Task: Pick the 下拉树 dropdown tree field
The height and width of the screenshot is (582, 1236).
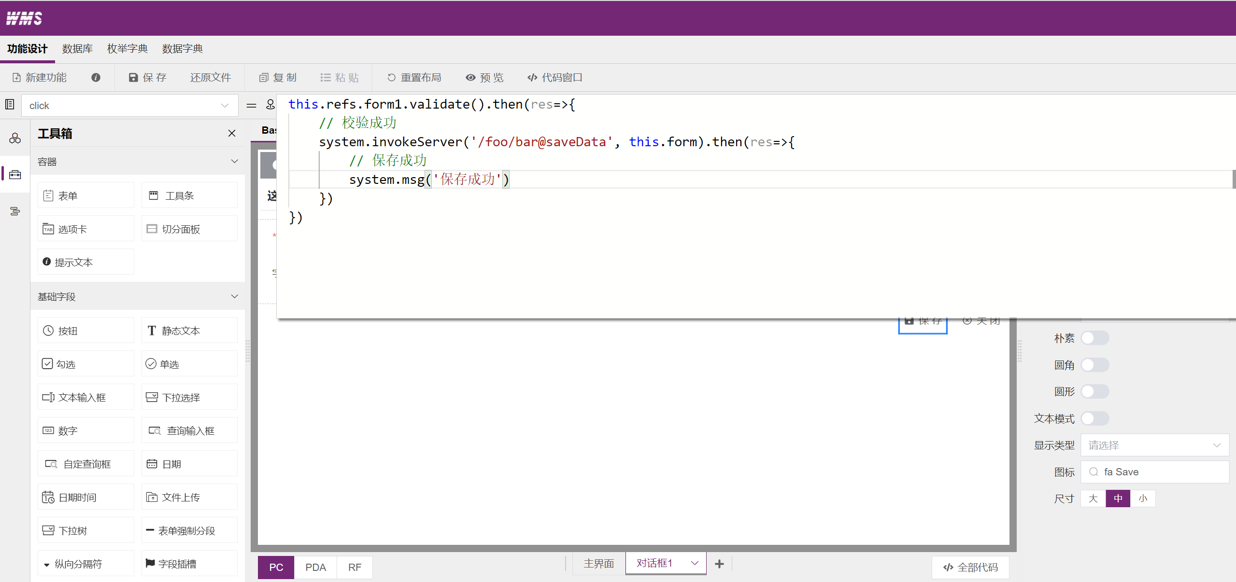Action: (x=86, y=530)
